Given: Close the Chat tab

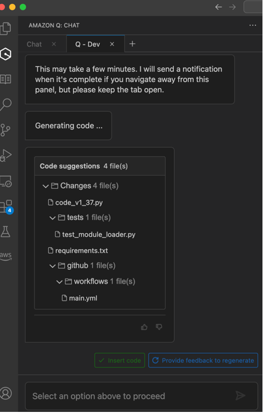Looking at the screenshot, I should [54, 44].
